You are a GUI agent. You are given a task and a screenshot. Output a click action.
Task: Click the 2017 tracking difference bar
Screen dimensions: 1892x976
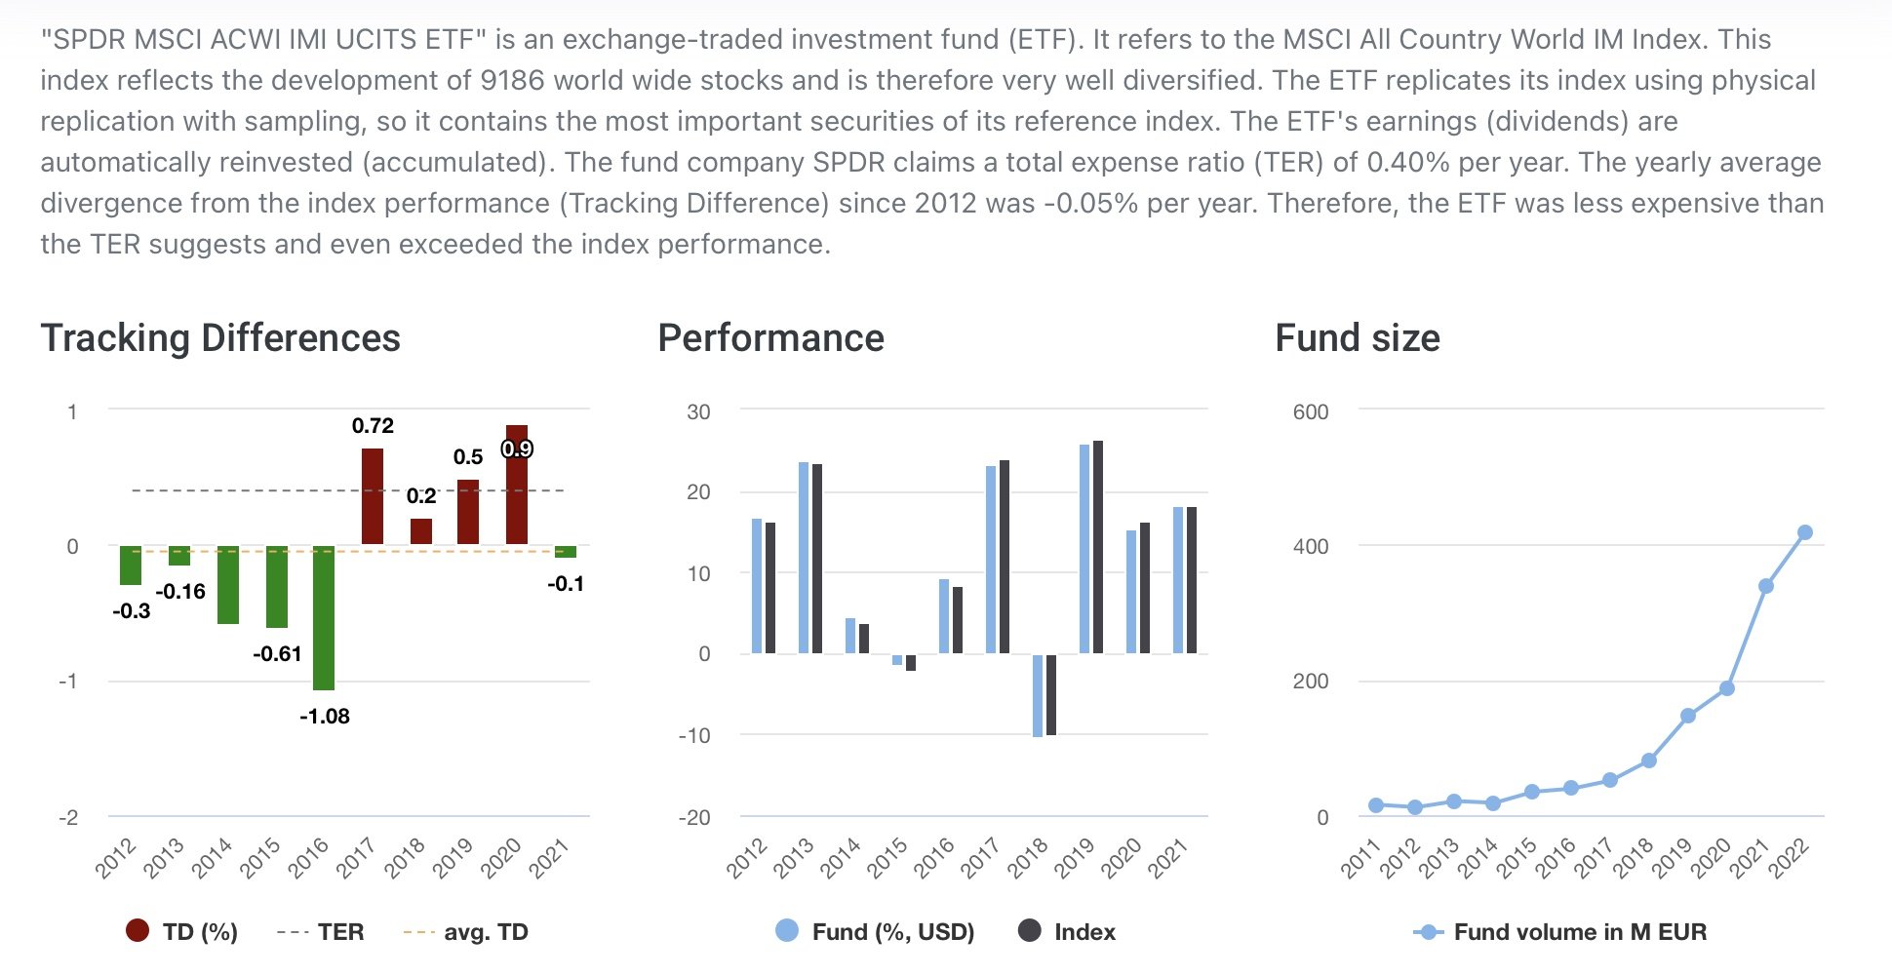(373, 496)
